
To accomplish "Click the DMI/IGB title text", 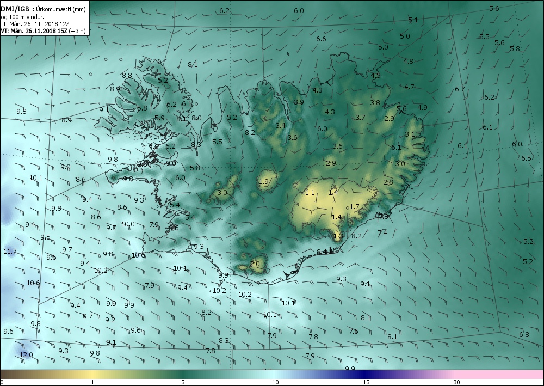I will coord(15,9).
